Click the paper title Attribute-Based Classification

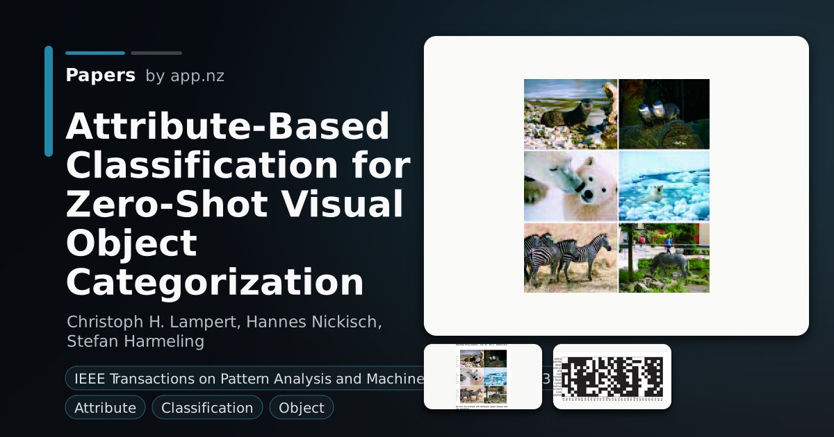pyautogui.click(x=238, y=205)
